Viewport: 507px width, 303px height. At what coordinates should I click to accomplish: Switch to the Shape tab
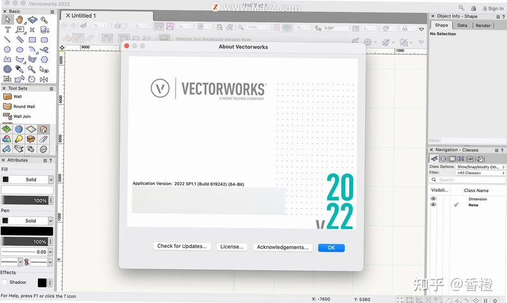click(441, 25)
